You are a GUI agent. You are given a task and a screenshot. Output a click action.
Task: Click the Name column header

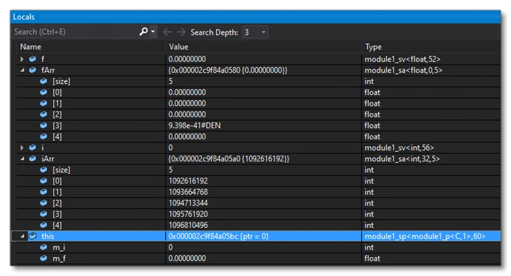[31, 47]
